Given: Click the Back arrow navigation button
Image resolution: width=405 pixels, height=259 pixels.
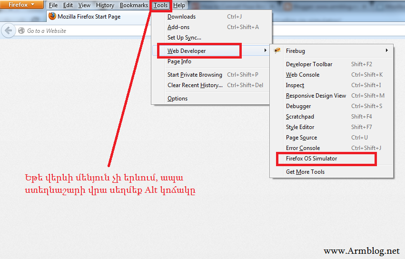Looking at the screenshot, I should pyautogui.click(x=8, y=31).
